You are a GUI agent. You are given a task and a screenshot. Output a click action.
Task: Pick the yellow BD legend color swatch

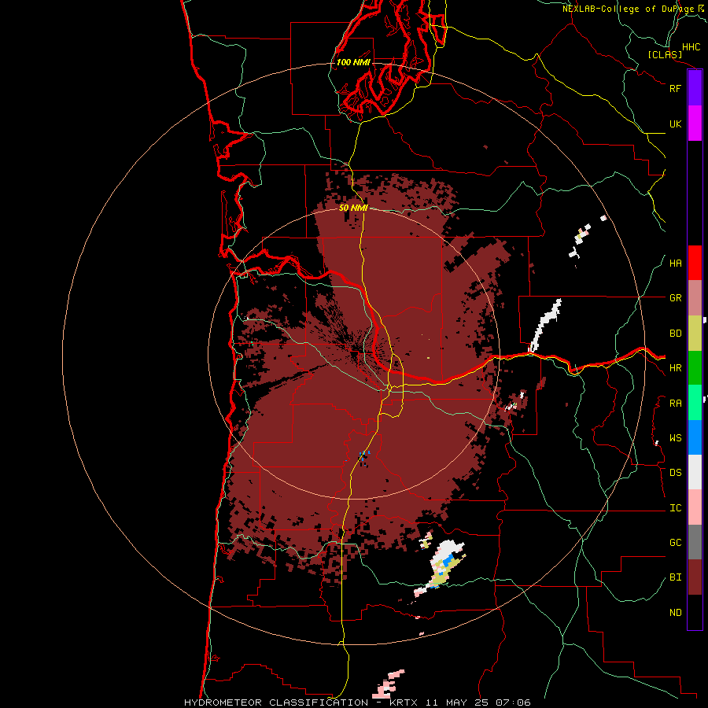[695, 334]
